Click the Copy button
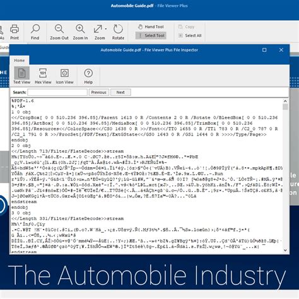 click(186, 26)
